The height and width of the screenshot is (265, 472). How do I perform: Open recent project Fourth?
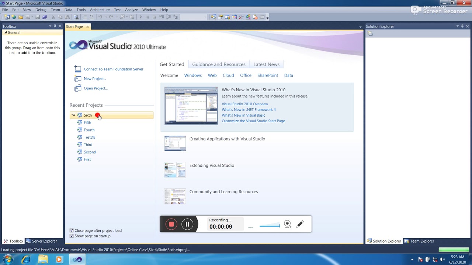(89, 130)
